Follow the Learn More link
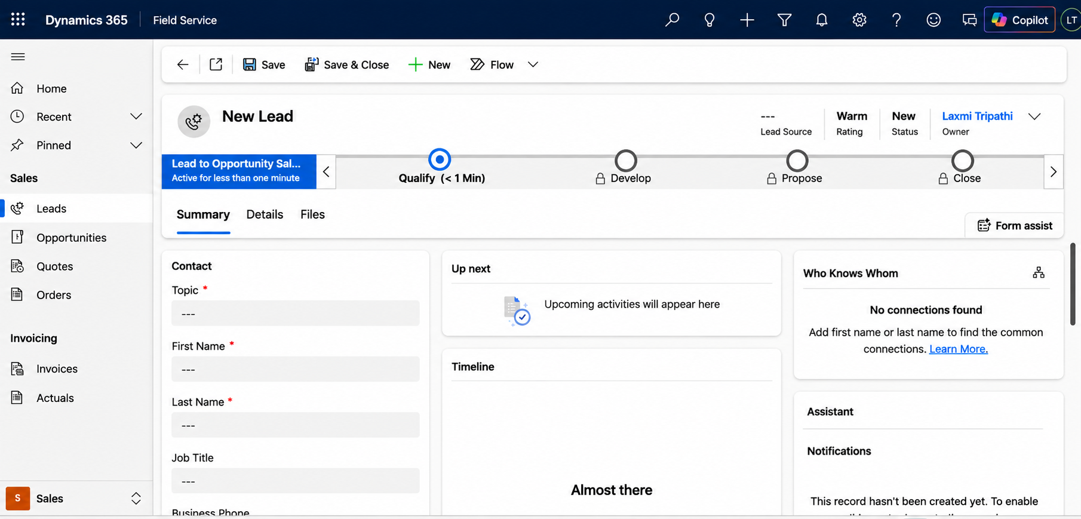The image size is (1081, 519). coord(958,349)
